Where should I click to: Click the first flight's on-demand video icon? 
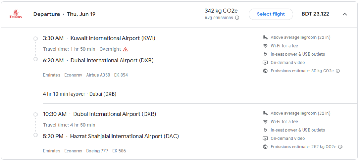(x=265, y=63)
